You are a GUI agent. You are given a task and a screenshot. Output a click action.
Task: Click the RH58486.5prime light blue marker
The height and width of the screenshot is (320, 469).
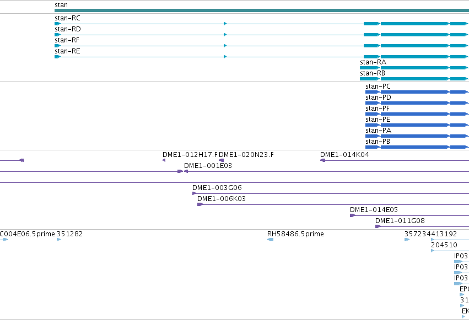(271, 240)
